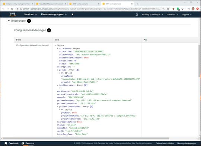Click the green browser extension icon
The width and height of the screenshot is (201, 146).
point(178,9)
